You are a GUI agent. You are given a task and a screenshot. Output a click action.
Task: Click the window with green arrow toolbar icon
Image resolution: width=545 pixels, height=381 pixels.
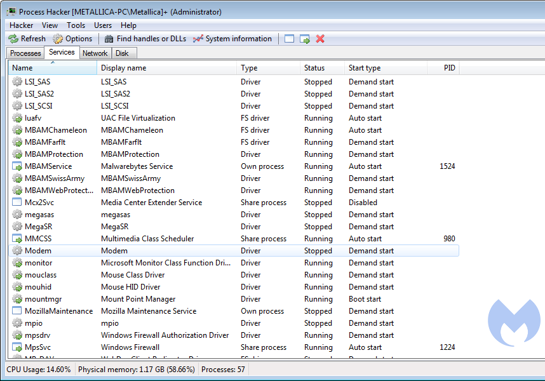(x=305, y=39)
